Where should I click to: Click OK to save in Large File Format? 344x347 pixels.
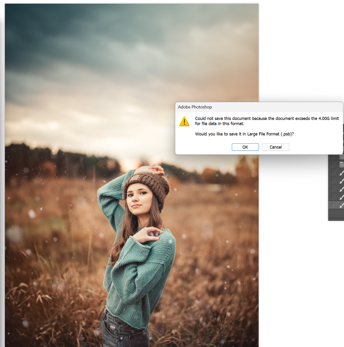245,147
